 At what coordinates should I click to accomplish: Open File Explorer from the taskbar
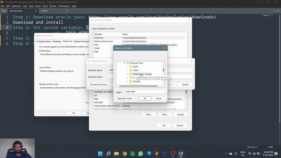pyautogui.click(x=116, y=154)
